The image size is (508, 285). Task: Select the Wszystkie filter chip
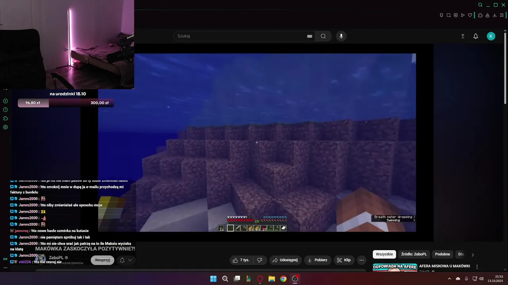384,254
